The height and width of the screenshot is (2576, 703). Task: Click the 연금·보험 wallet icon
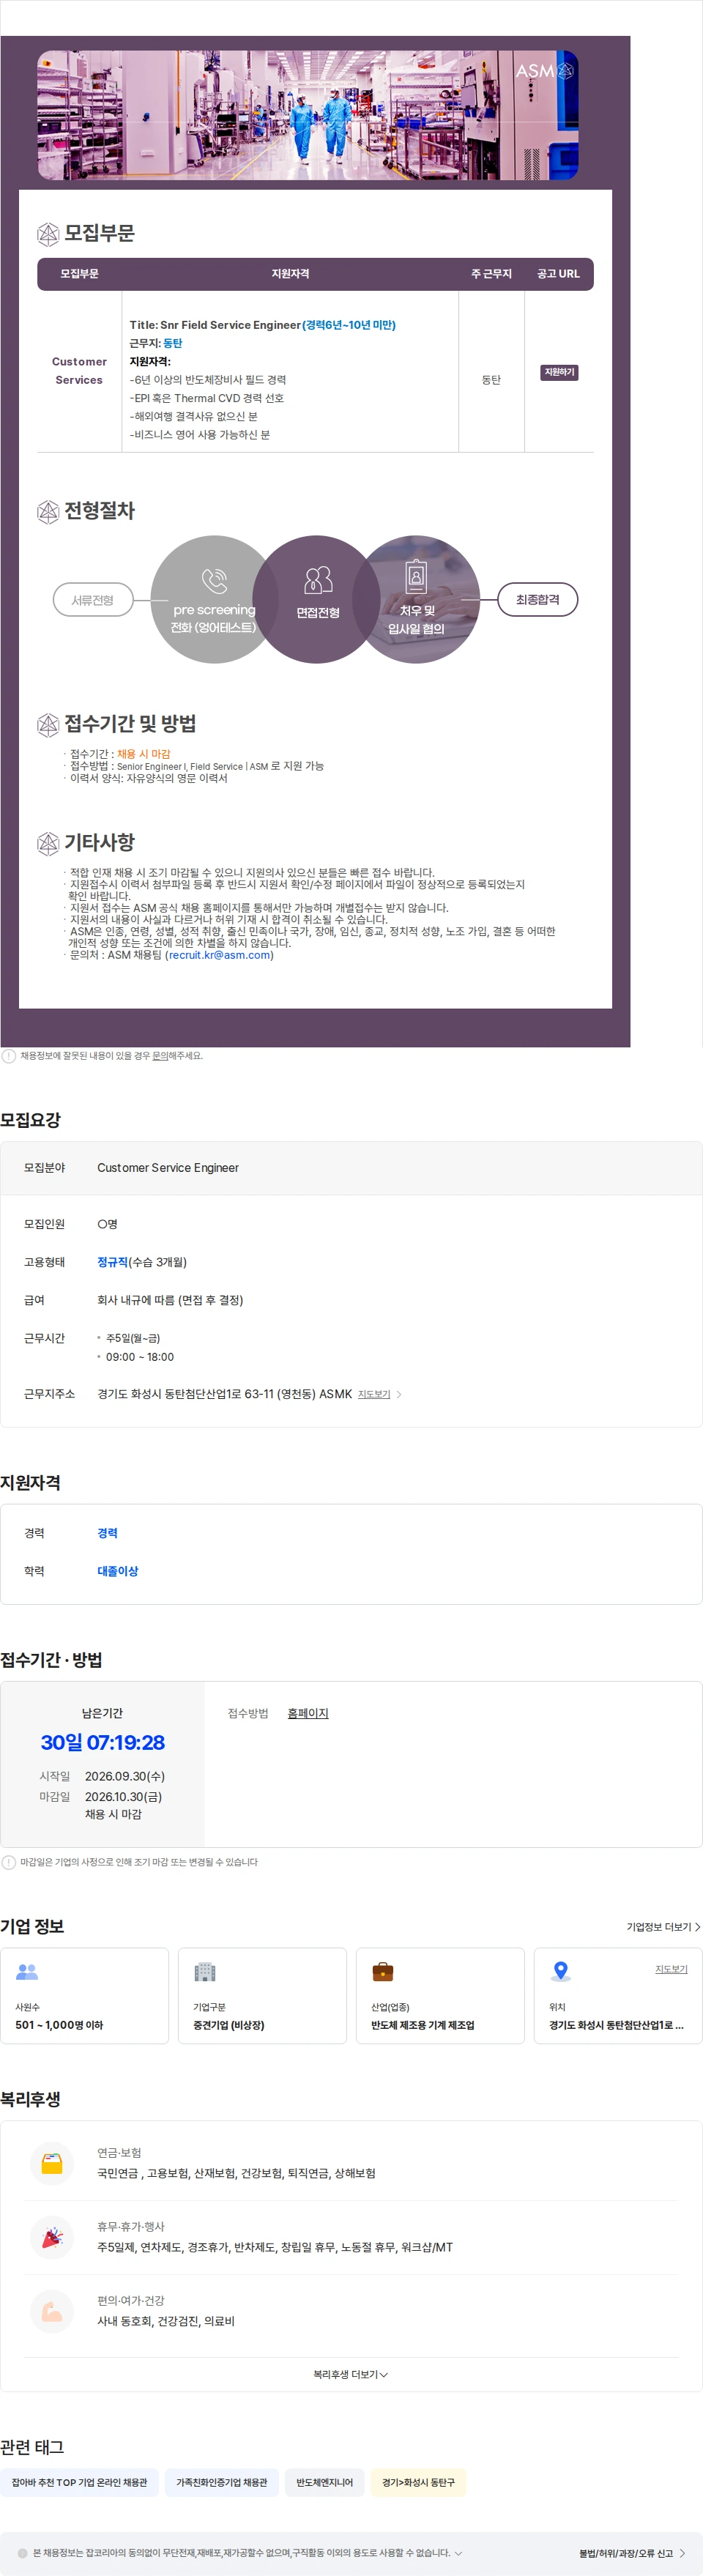tap(52, 2163)
